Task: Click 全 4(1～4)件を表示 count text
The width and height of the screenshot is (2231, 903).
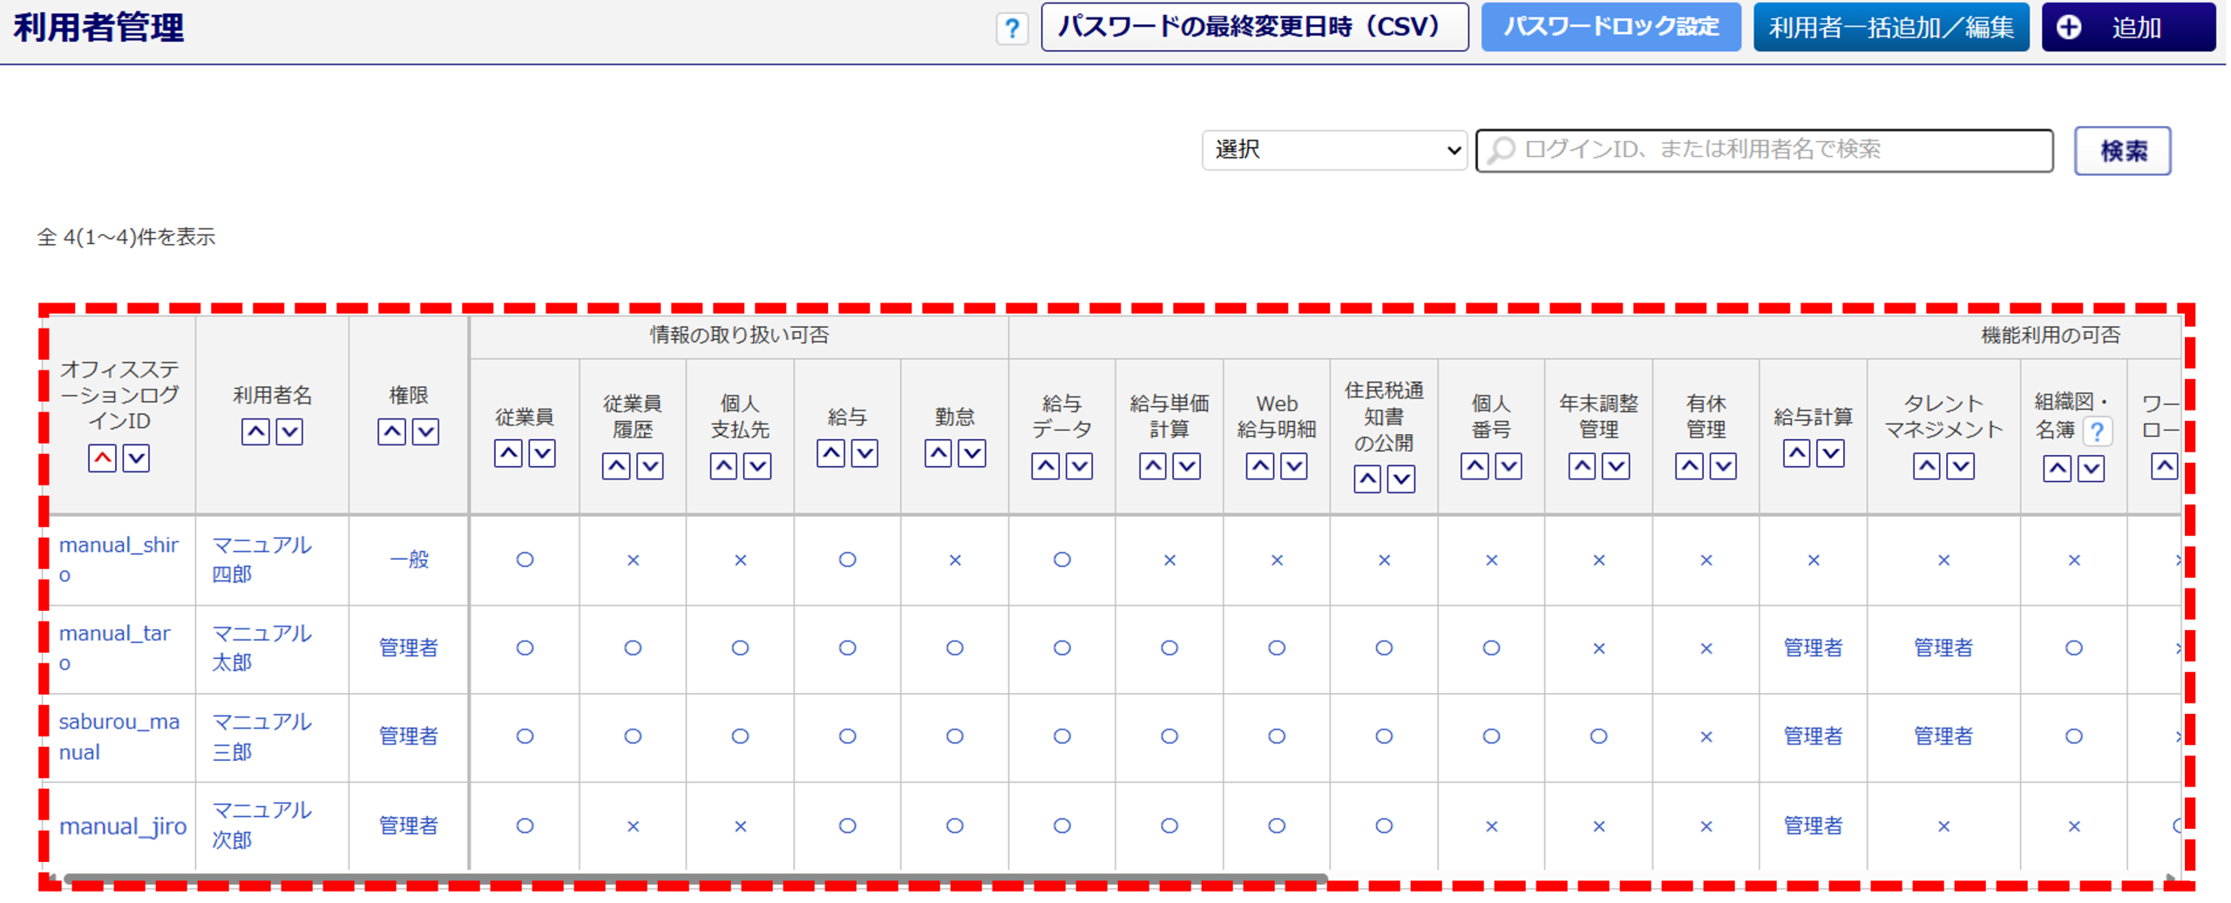Action: tap(126, 237)
